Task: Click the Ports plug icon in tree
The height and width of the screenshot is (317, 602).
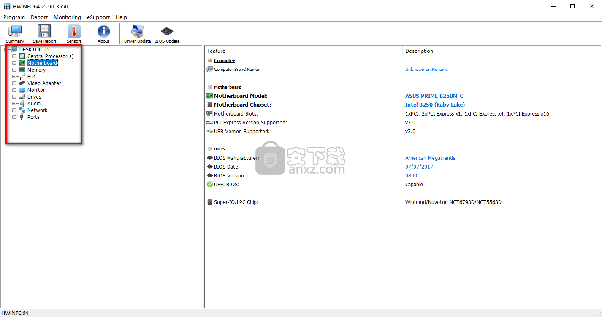Action: click(22, 117)
